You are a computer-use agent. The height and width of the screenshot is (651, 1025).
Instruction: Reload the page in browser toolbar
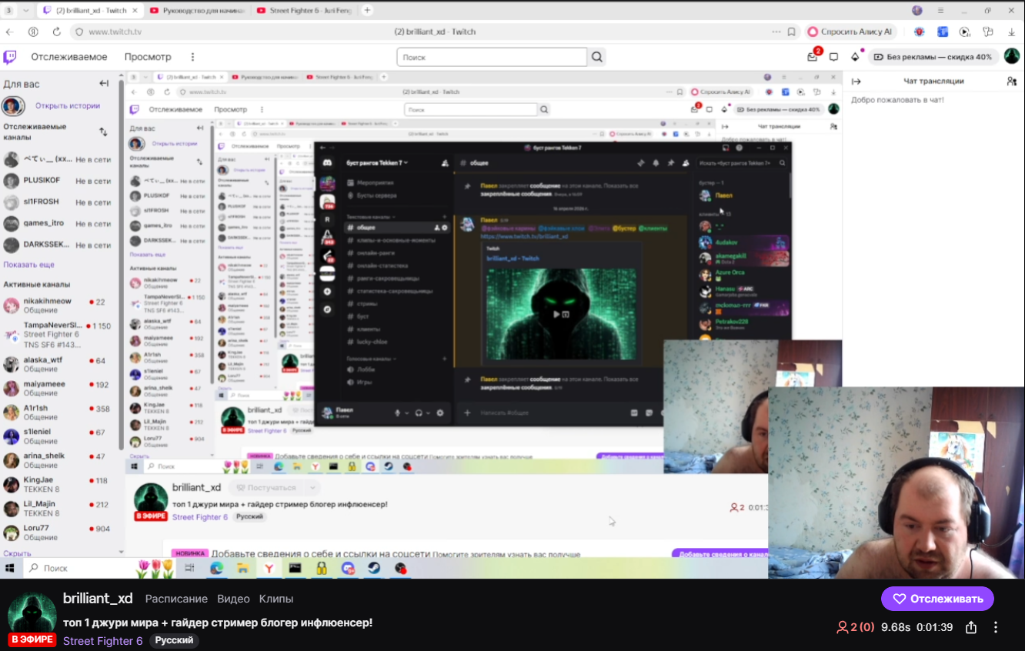56,32
